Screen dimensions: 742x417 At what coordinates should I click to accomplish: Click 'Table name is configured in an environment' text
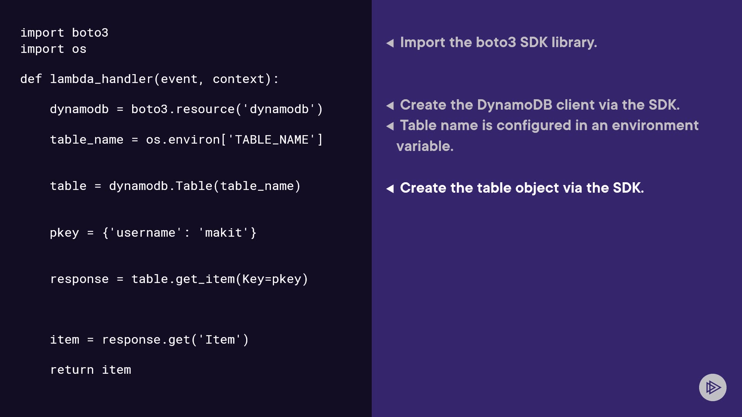549,125
